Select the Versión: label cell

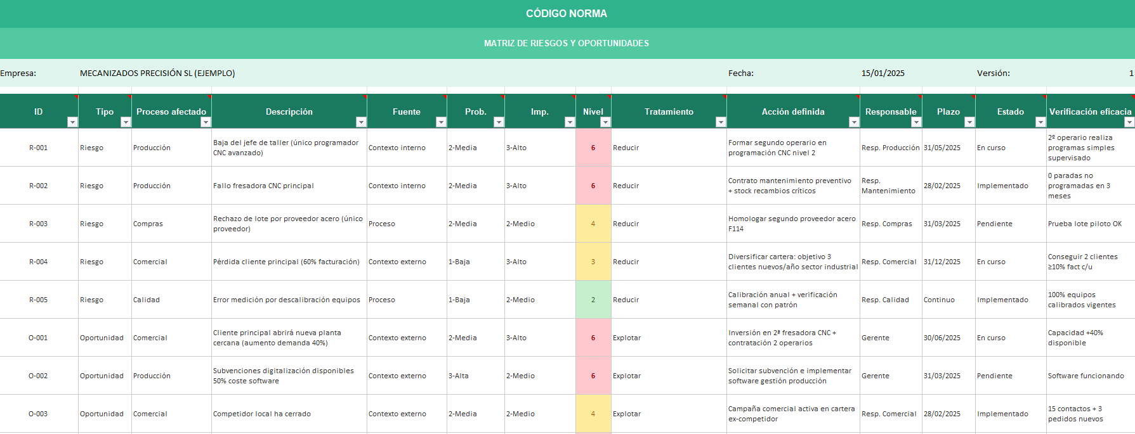pyautogui.click(x=994, y=73)
